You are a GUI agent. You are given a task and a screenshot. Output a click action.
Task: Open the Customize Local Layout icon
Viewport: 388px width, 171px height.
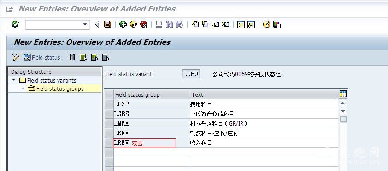[x=276, y=24]
